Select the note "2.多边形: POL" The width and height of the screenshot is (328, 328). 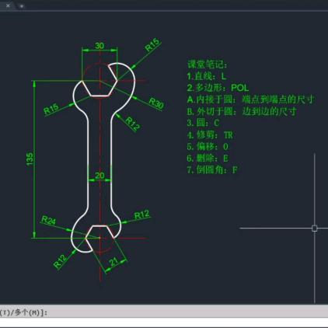click(218, 88)
